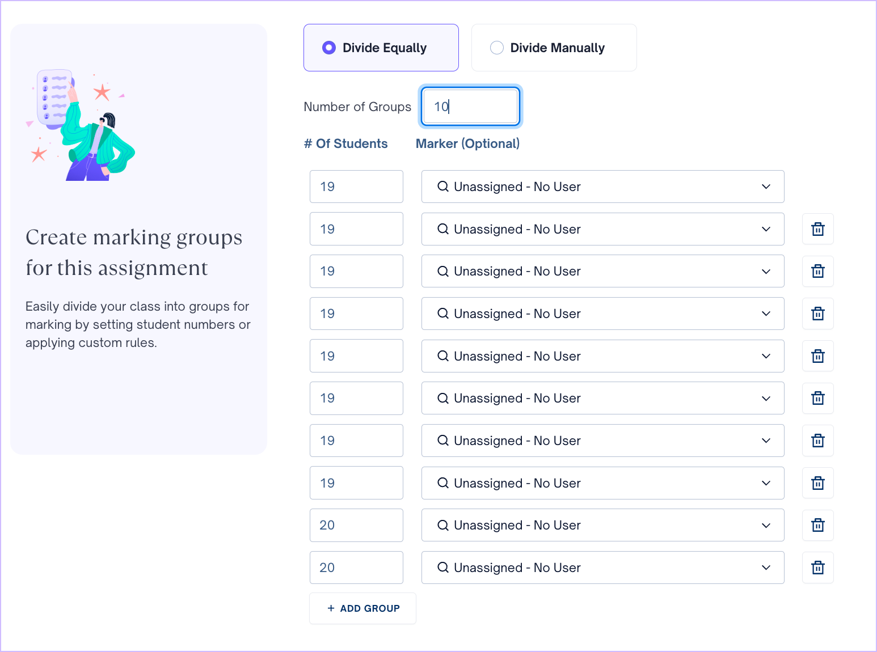Click trash icon on sixth group row
Screen dimensions: 877x652
(x=817, y=398)
